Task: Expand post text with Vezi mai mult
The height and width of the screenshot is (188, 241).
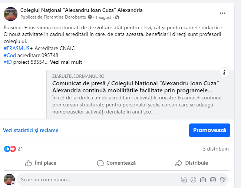Action: [x=66, y=62]
